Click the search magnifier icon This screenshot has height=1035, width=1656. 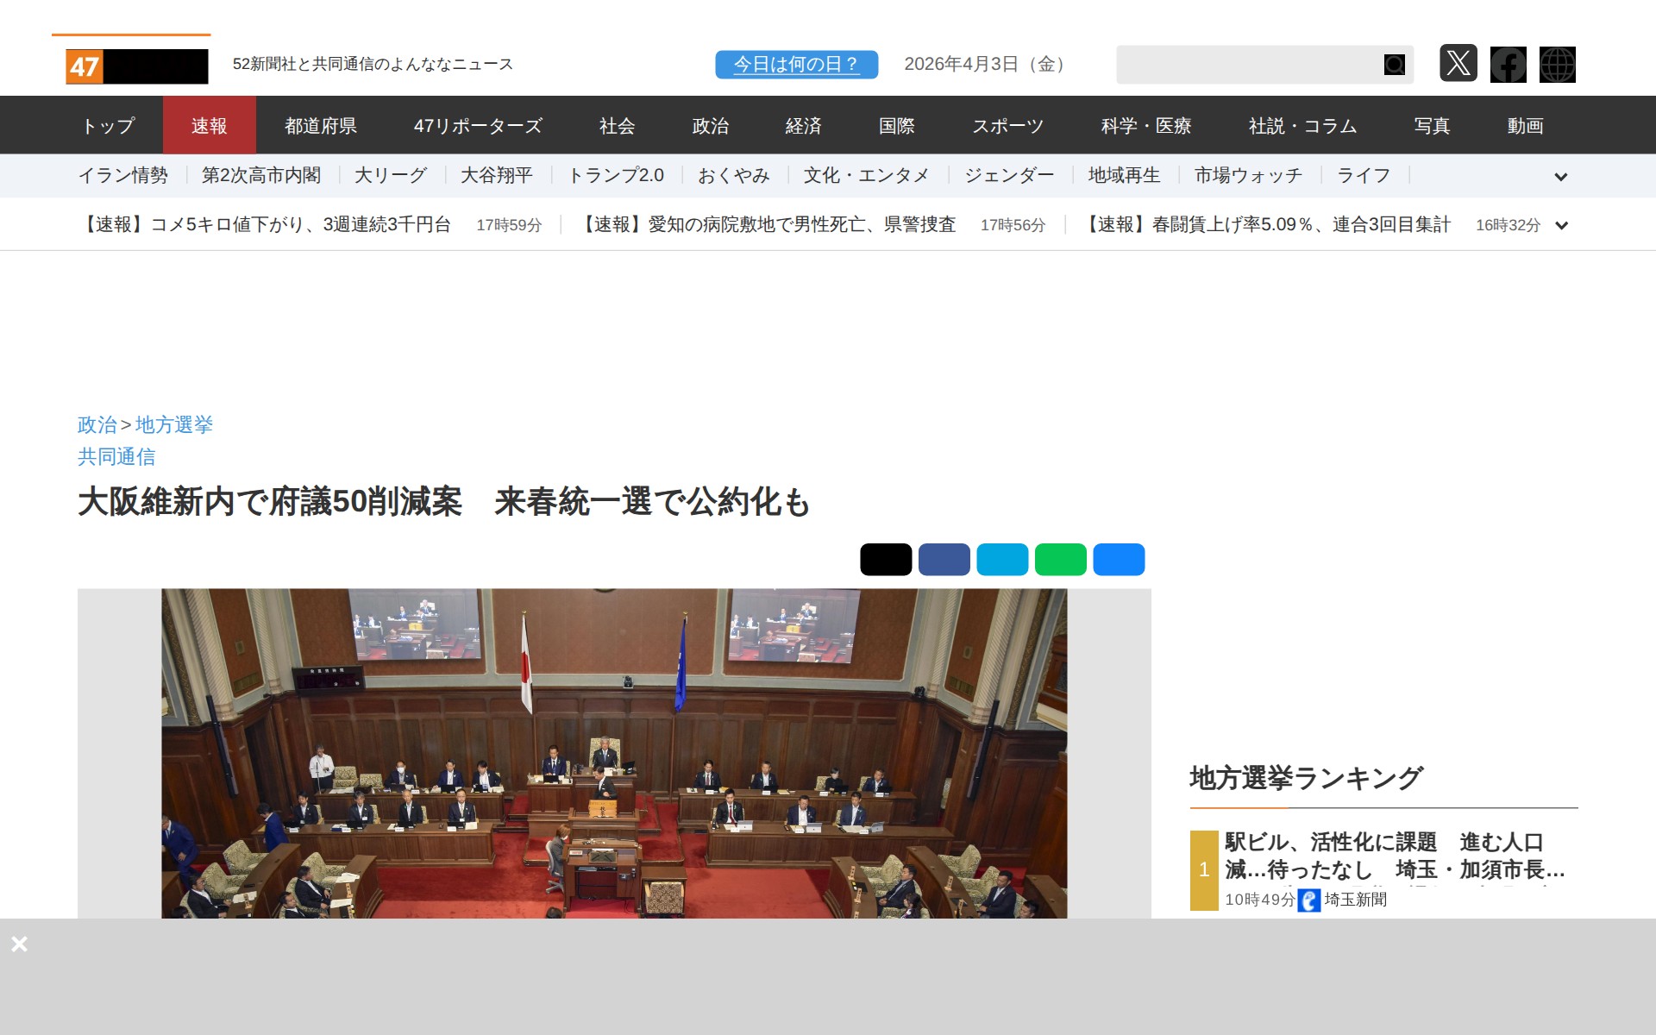[x=1394, y=65]
